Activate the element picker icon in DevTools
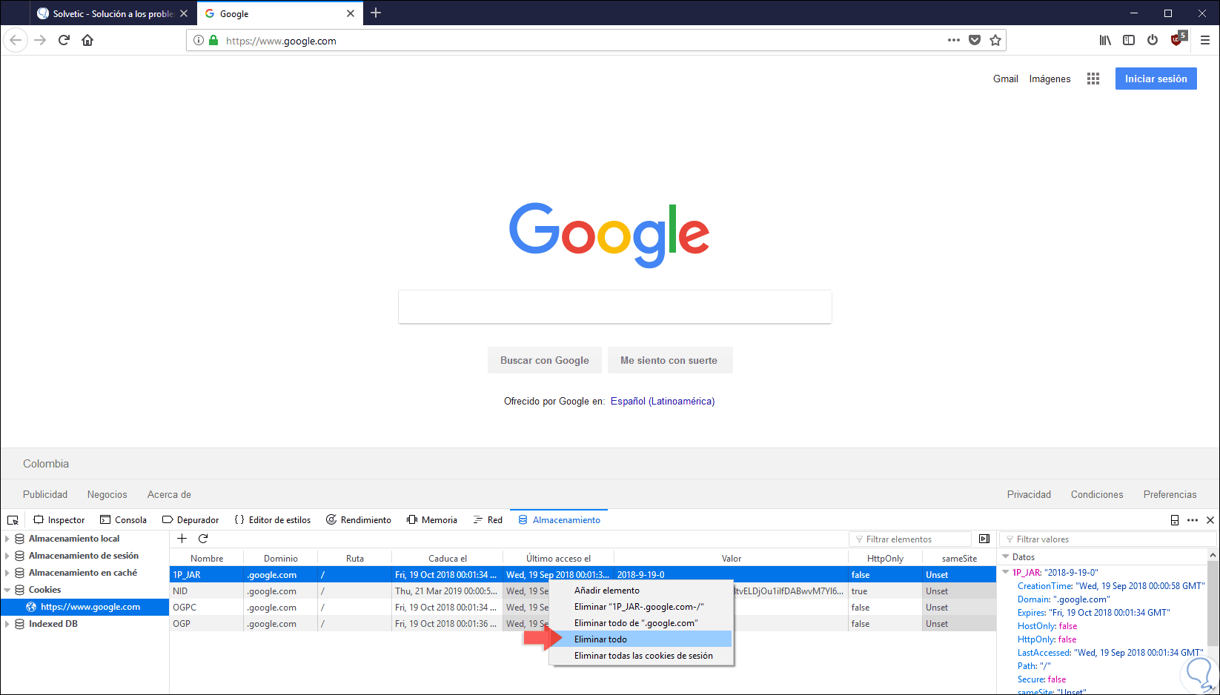The height and width of the screenshot is (695, 1220). 13,520
